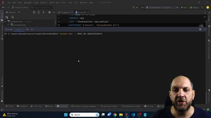Viewport: 211px width, 118px height.
Task: Open the Version Control widget
Action: coord(20,8)
